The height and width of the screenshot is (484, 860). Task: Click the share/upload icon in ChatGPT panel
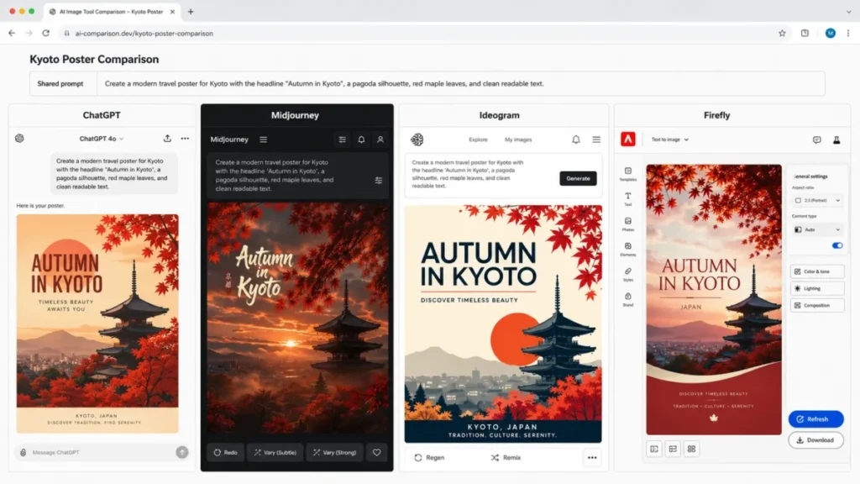(x=167, y=139)
